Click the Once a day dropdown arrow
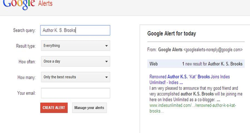This screenshot has width=250, height=133. click(x=106, y=62)
